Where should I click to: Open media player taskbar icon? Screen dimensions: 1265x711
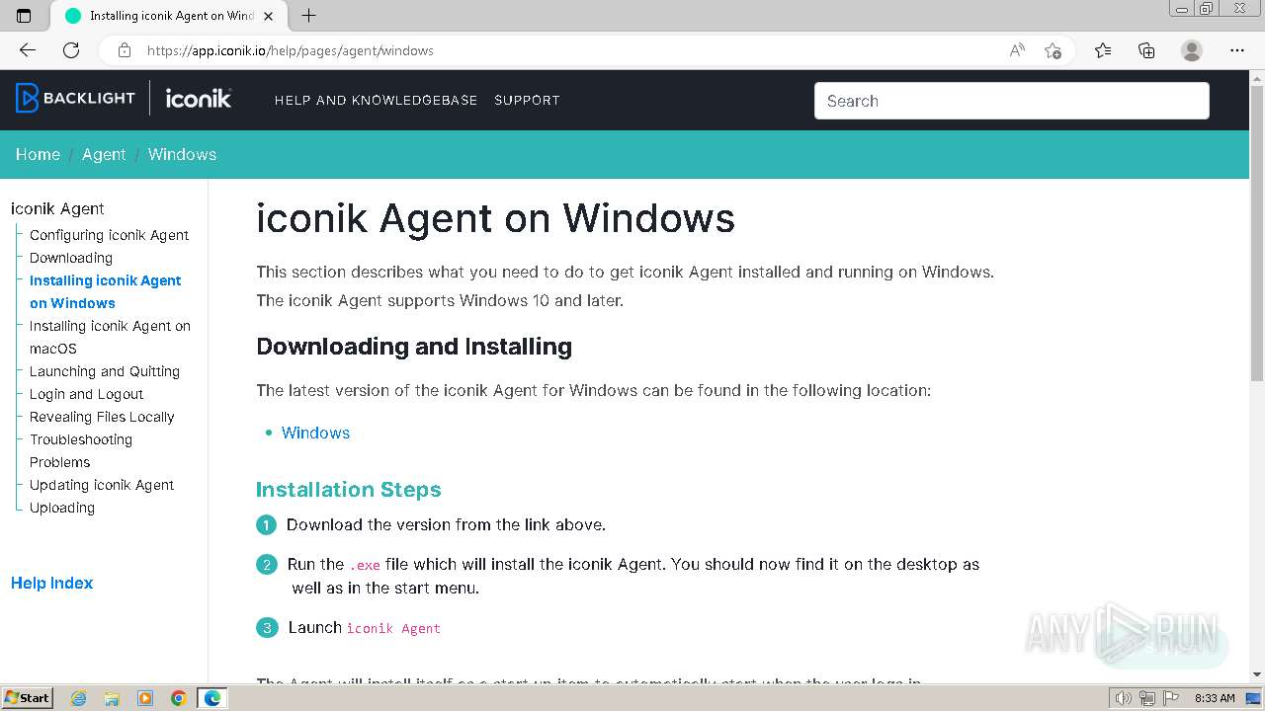(145, 698)
